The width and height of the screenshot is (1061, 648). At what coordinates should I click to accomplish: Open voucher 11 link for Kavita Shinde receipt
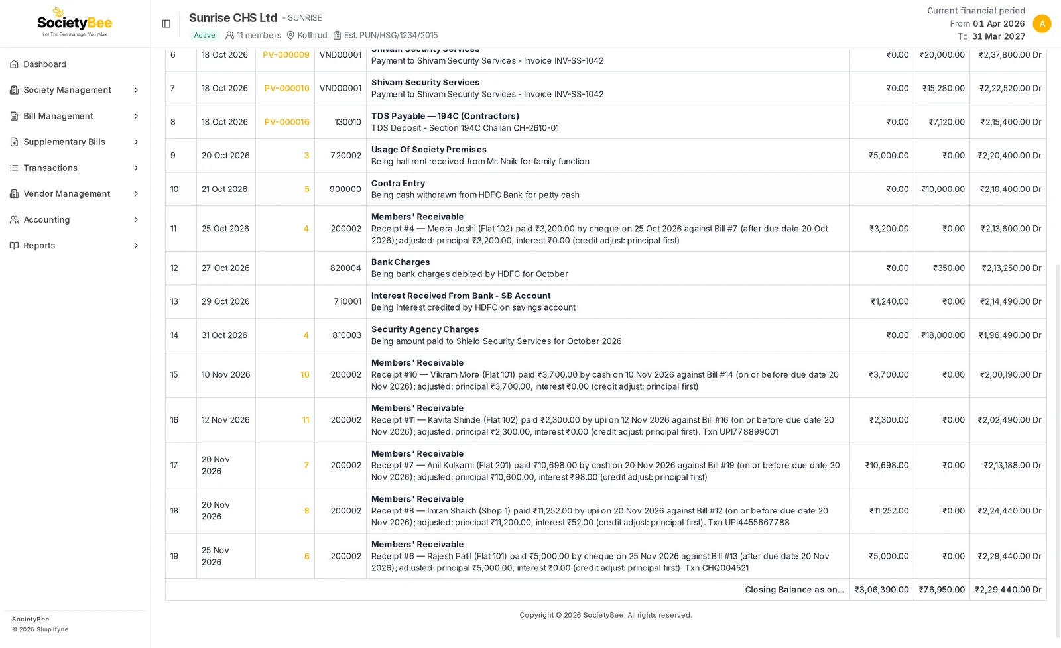306,420
